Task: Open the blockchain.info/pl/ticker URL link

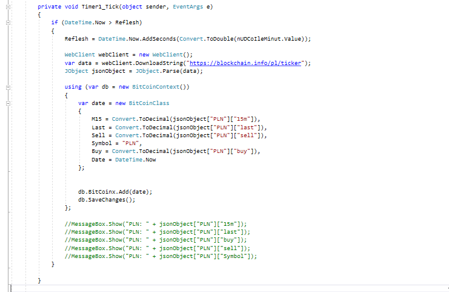Action: point(245,63)
